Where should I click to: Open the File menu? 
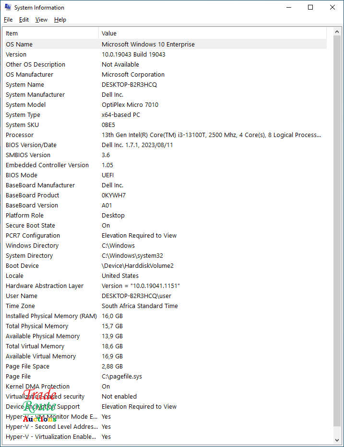pos(8,20)
